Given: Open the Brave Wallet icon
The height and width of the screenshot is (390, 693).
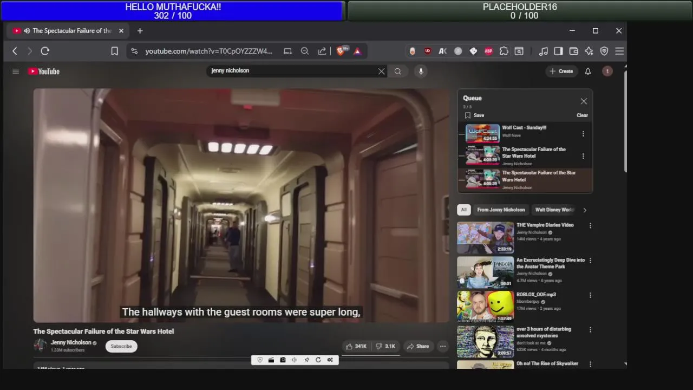Looking at the screenshot, I should coord(573,51).
